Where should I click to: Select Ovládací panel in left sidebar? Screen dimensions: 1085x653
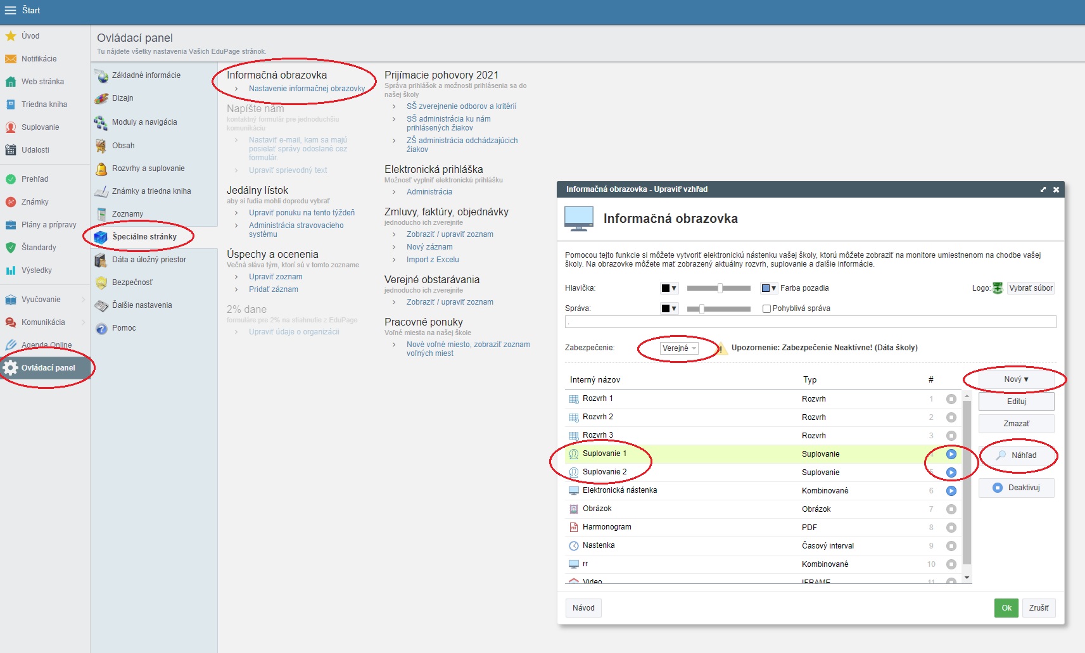48,368
